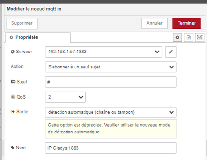Image resolution: width=207 pixels, height=160 pixels.
Task: Open the node appearance settings icon
Action: tap(200, 37)
